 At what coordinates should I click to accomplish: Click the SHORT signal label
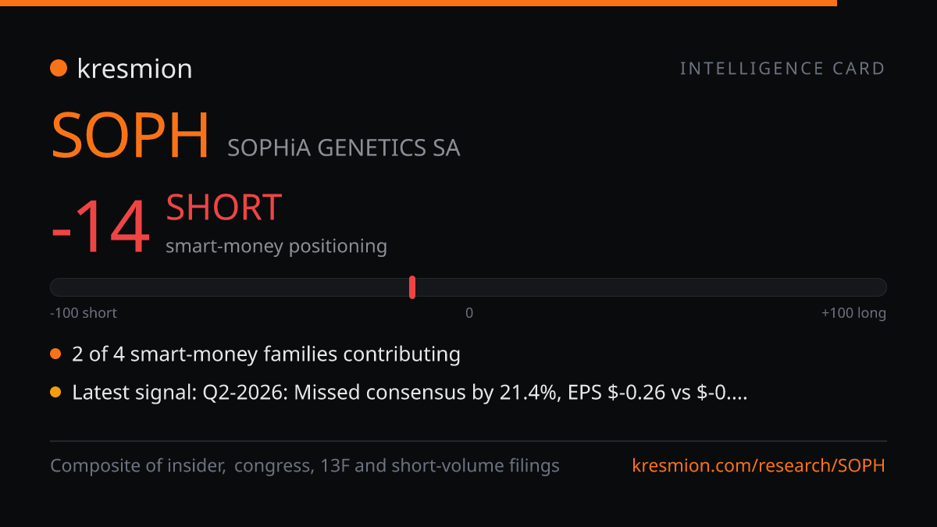(x=223, y=208)
